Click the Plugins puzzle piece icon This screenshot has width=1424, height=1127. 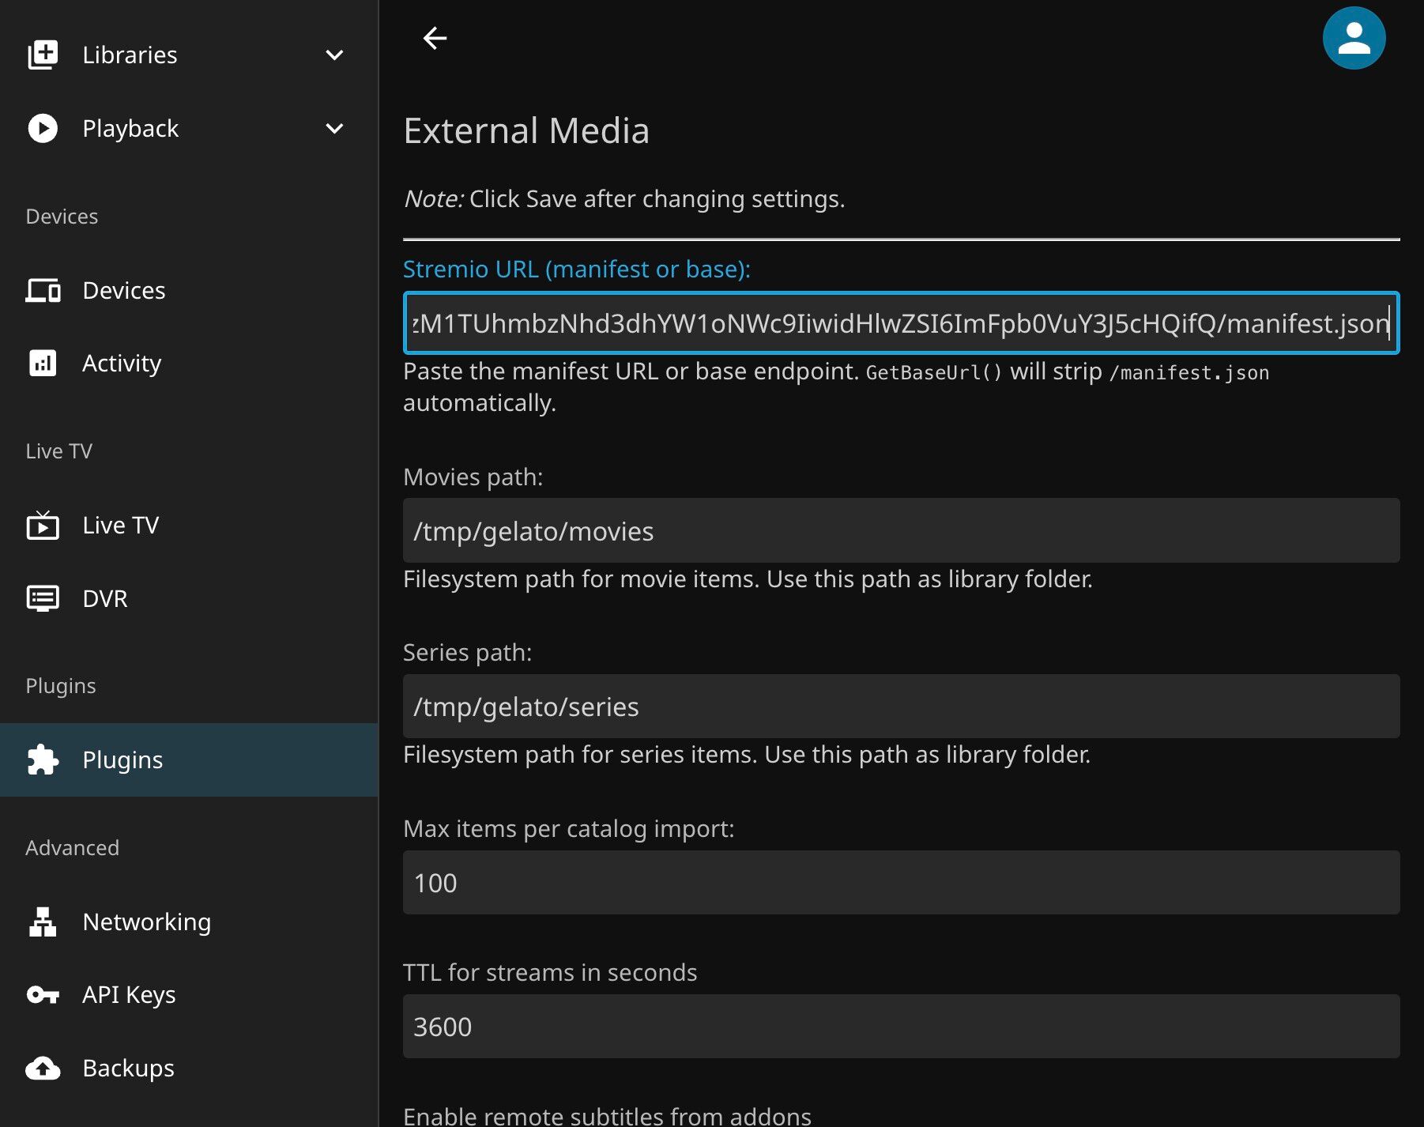coord(43,759)
